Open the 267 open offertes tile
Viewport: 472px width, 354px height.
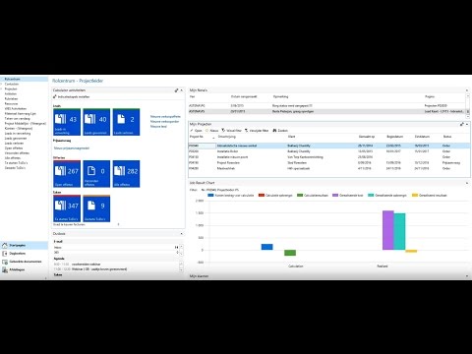[x=67, y=174]
